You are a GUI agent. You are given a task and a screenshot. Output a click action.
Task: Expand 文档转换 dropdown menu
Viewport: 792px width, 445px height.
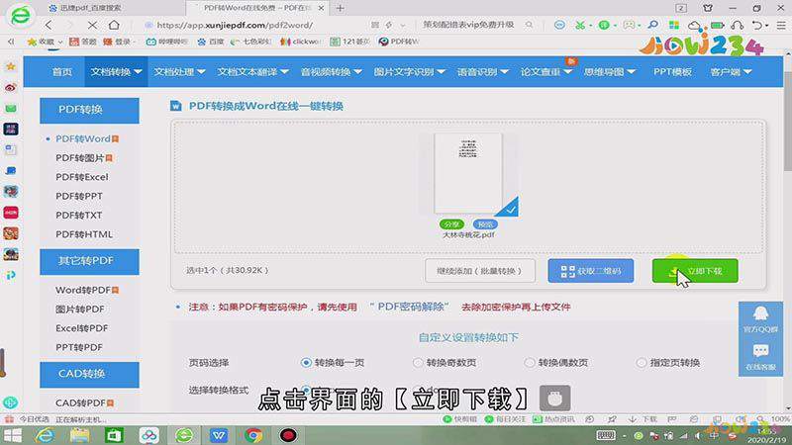116,72
